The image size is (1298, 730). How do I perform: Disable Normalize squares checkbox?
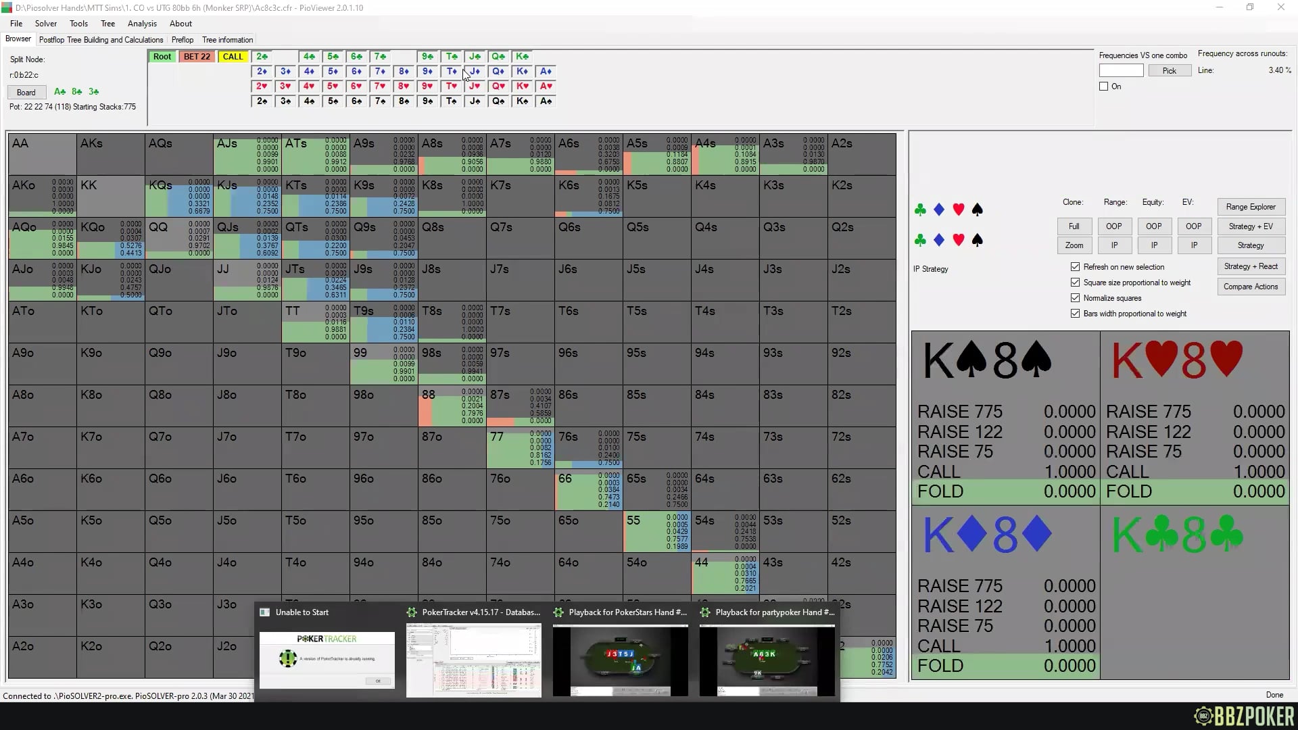(1075, 298)
